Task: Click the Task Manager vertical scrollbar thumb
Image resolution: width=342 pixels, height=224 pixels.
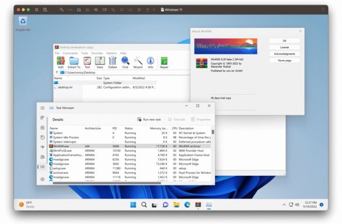Action: pos(213,132)
